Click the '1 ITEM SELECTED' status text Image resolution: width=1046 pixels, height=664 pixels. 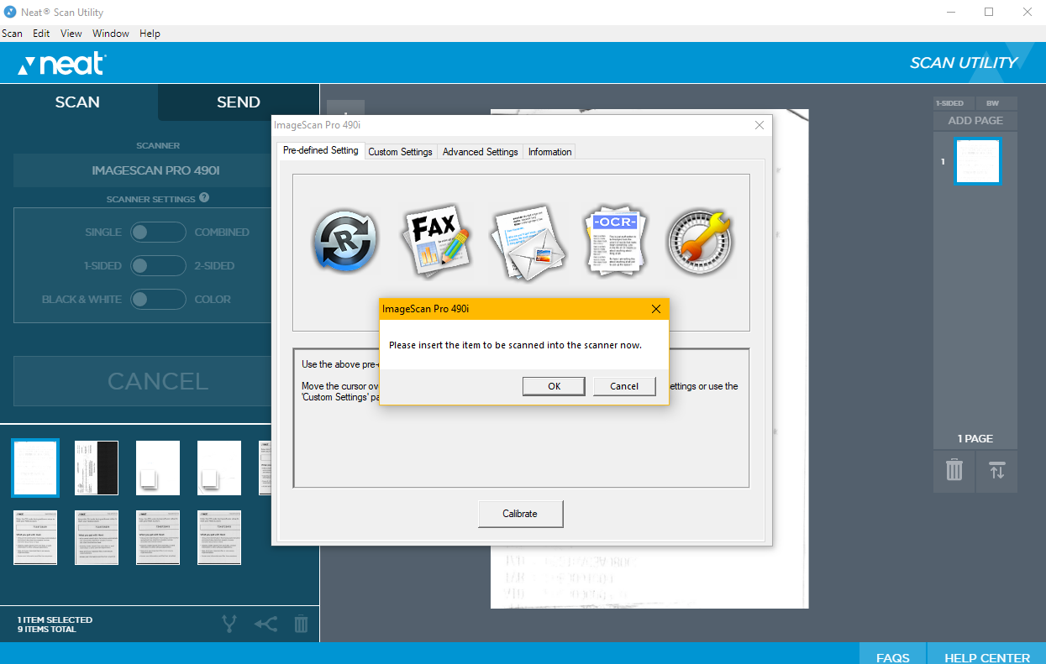pos(55,620)
